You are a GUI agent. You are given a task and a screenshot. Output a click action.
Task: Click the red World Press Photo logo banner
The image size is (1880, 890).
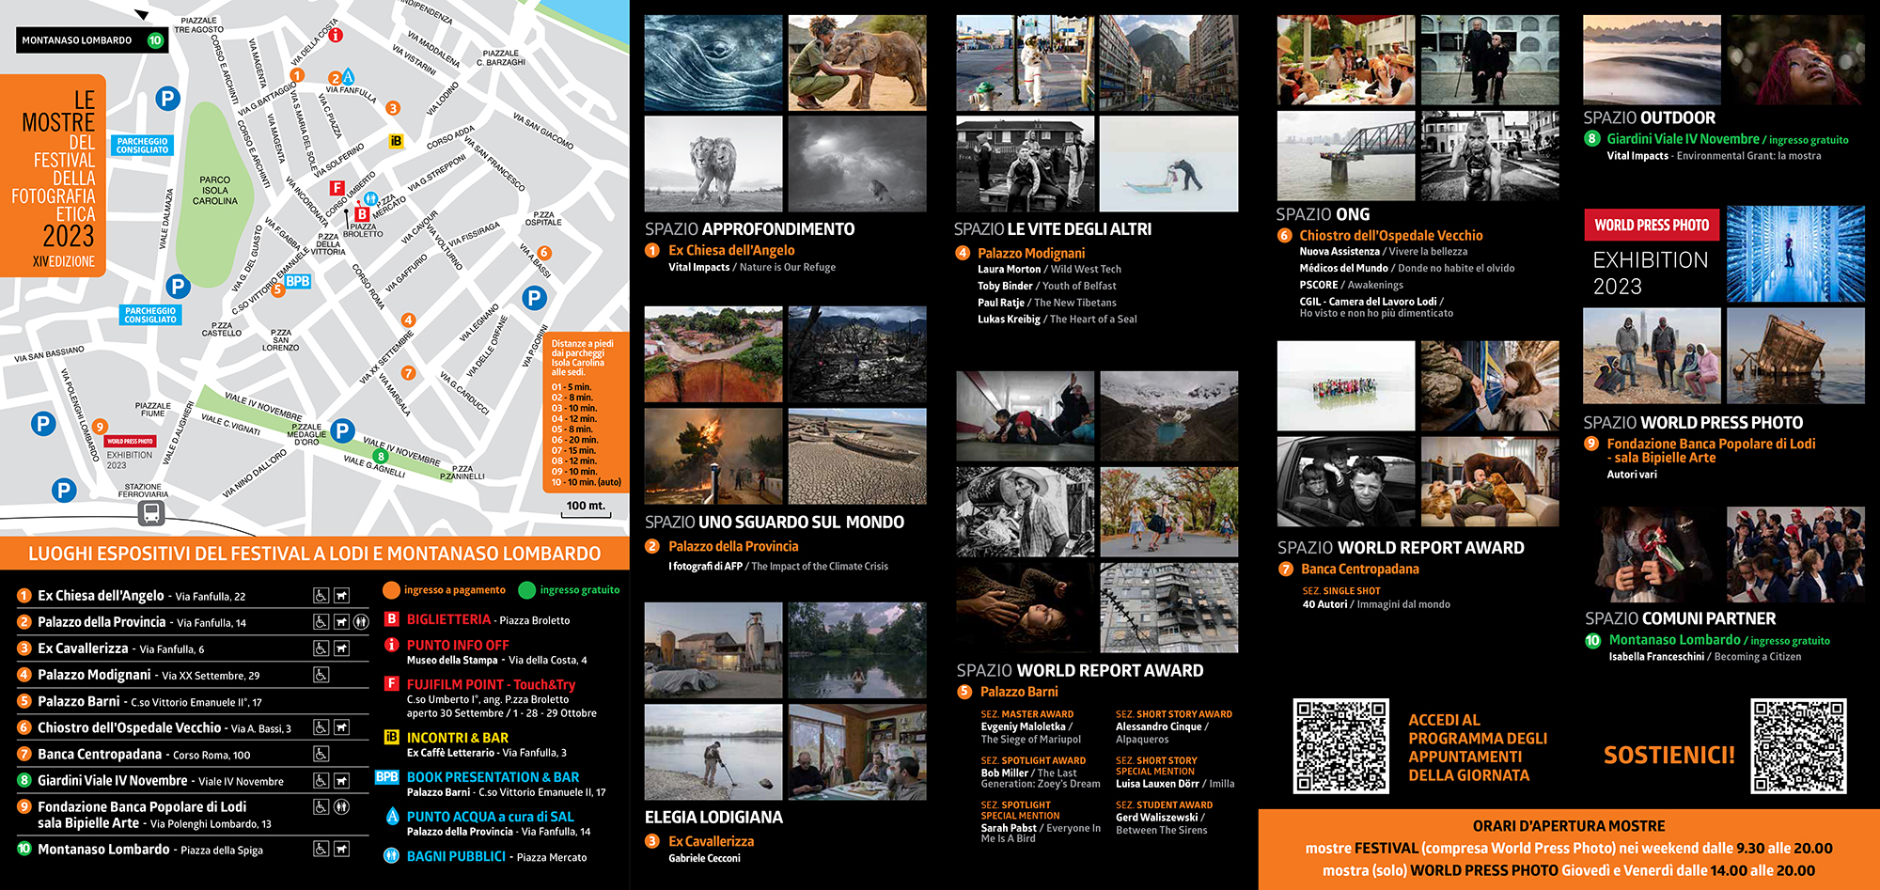pyautogui.click(x=1652, y=225)
